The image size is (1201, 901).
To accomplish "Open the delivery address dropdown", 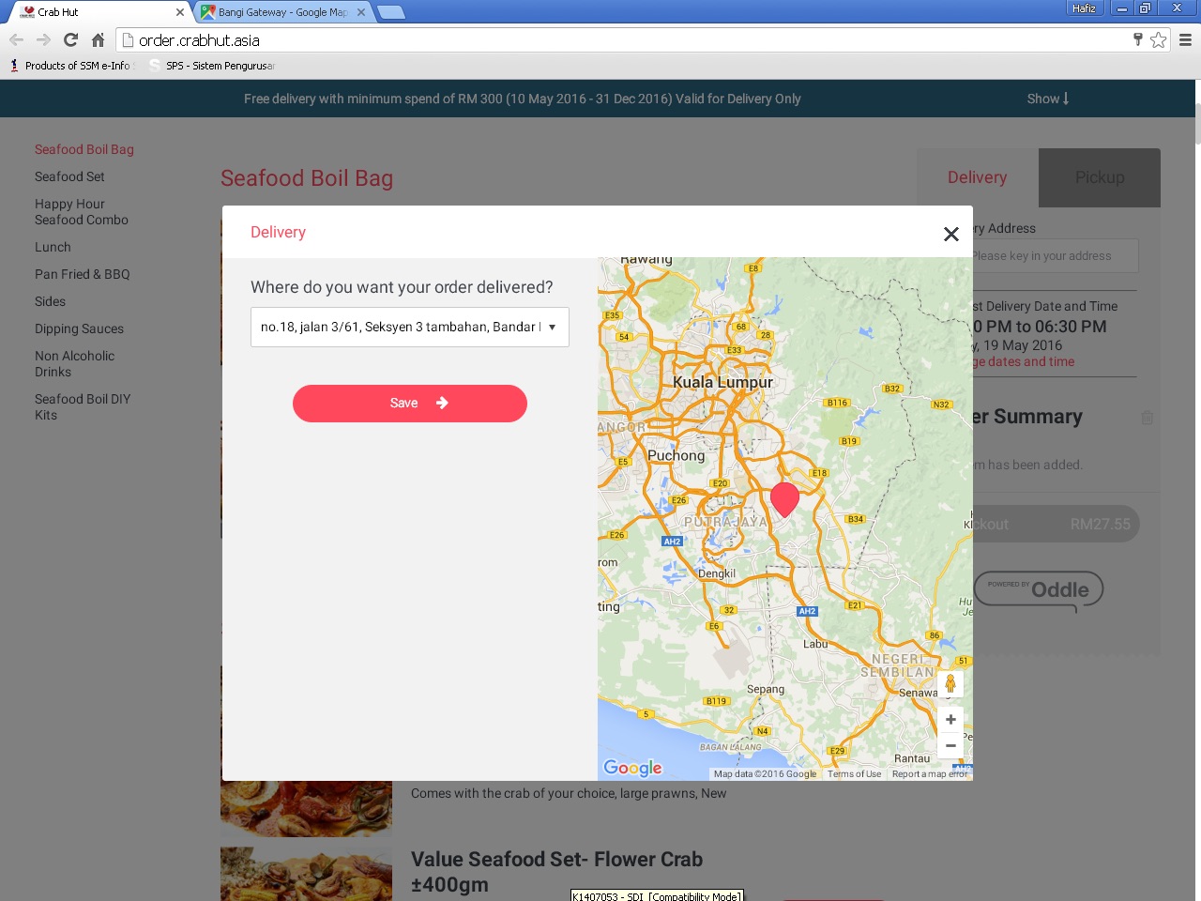I will (410, 327).
